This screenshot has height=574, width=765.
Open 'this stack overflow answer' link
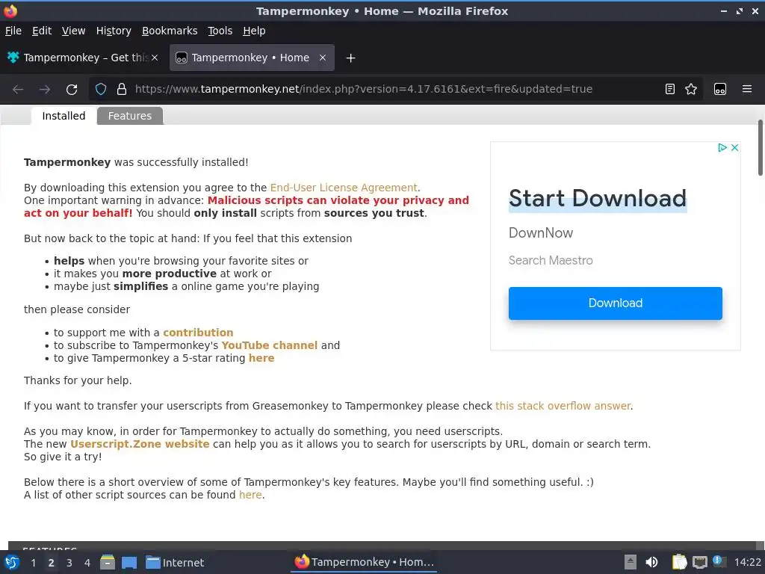(563, 406)
